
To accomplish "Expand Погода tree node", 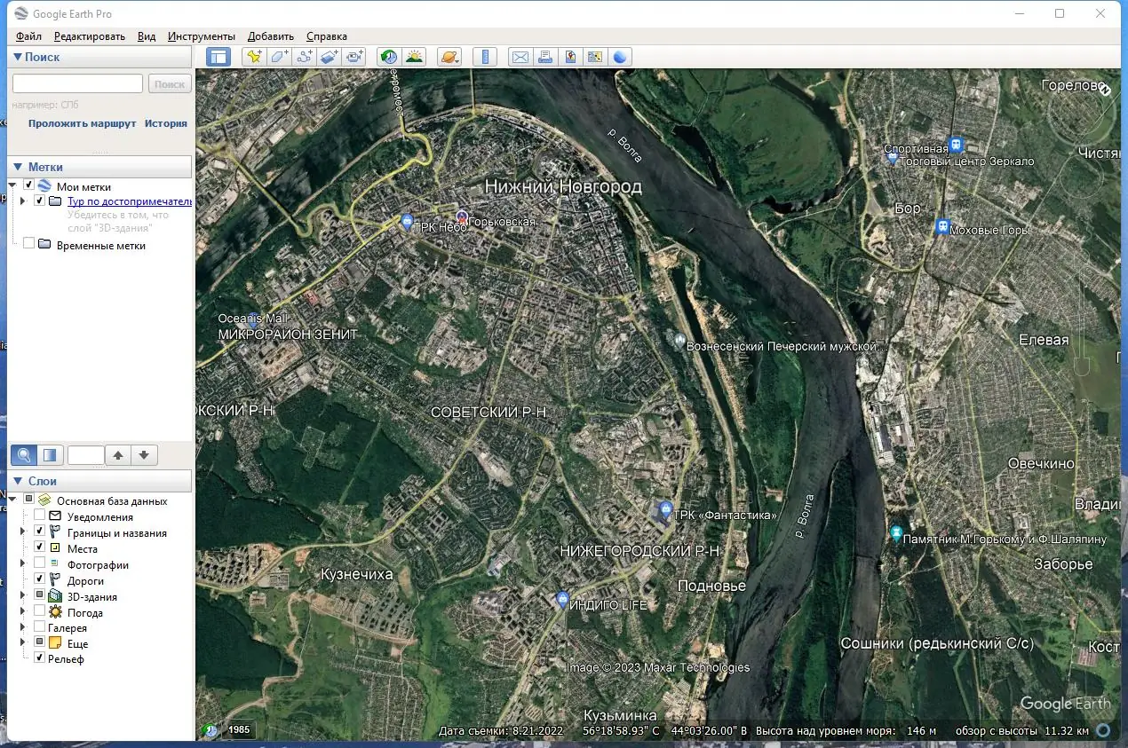I will coord(22,612).
